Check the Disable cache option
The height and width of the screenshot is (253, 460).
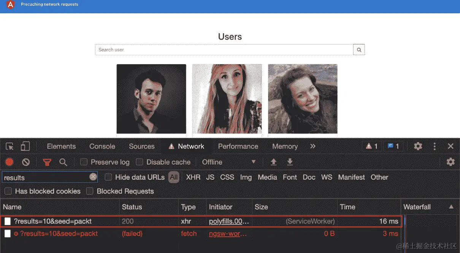tap(139, 162)
